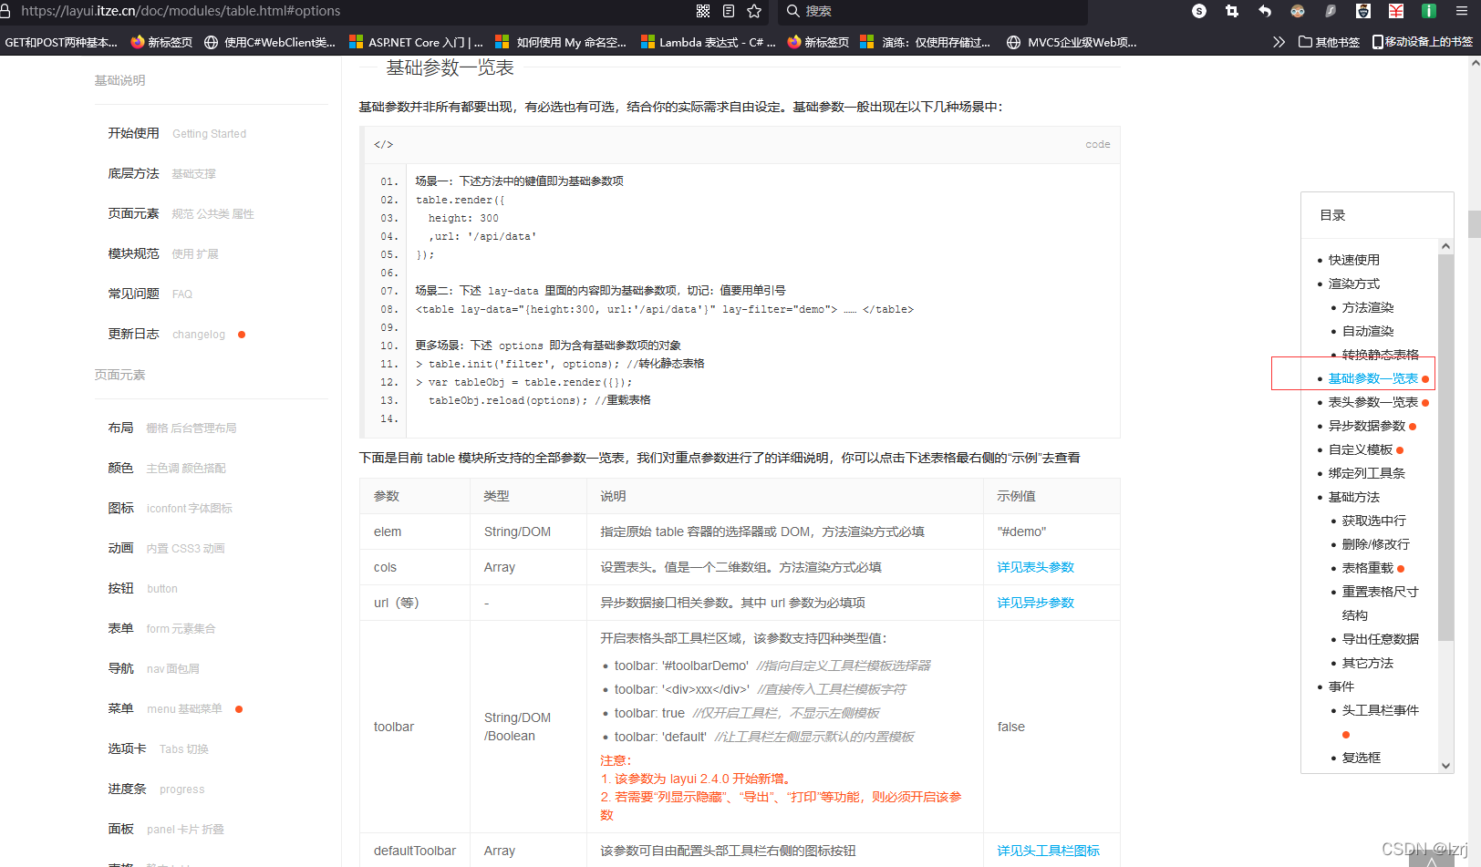Open sidebar item 按钮 button

(x=142, y=588)
